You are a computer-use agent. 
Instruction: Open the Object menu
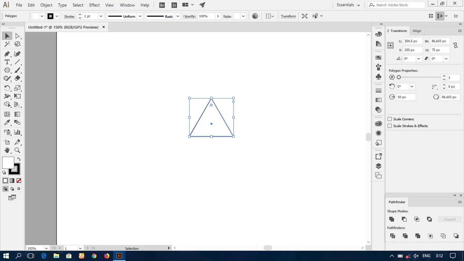46,5
